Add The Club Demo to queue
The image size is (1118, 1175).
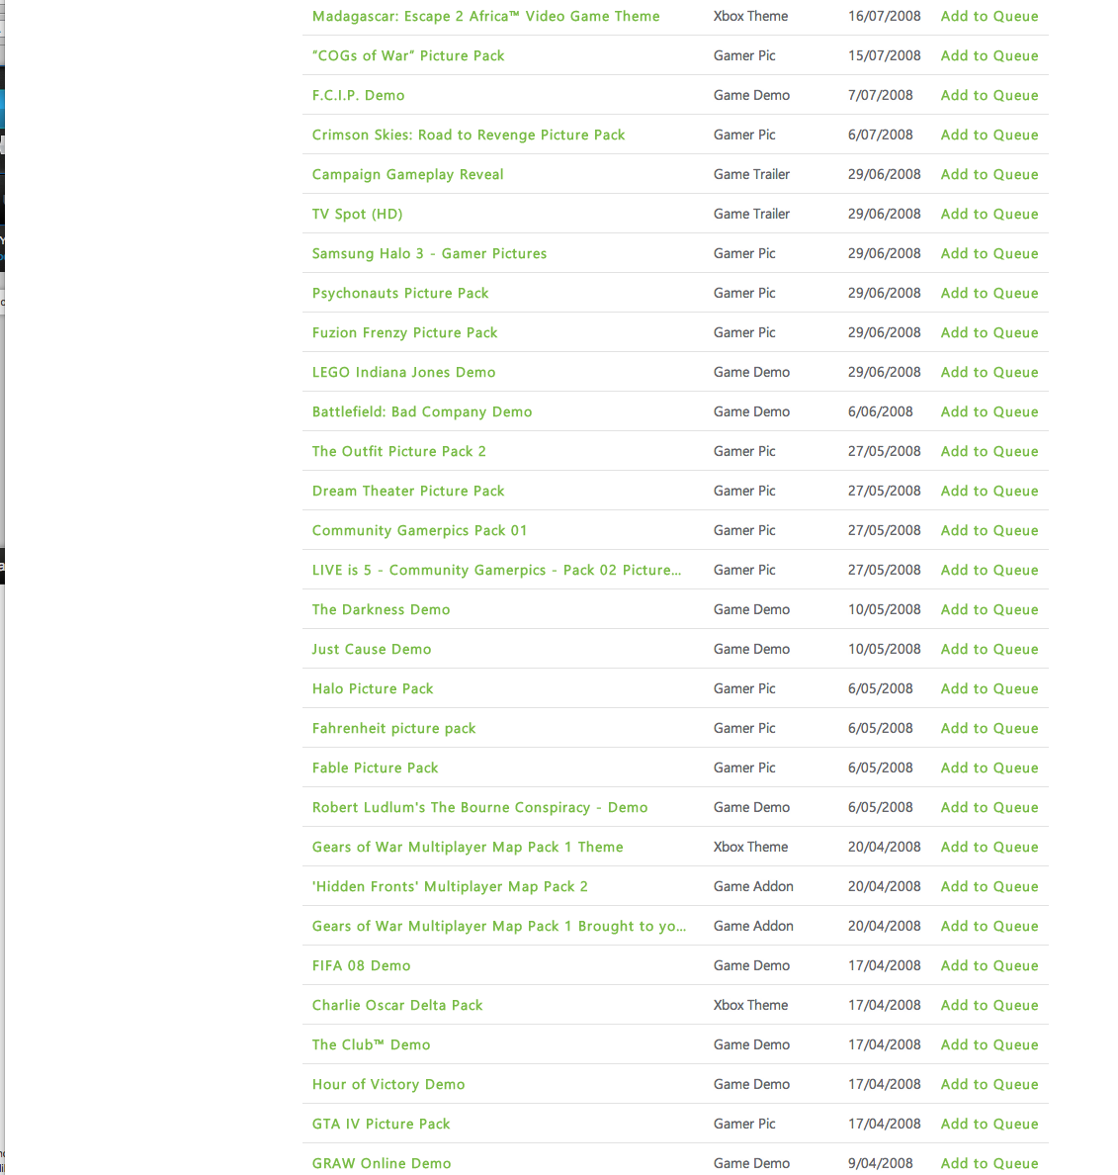[x=989, y=1044]
